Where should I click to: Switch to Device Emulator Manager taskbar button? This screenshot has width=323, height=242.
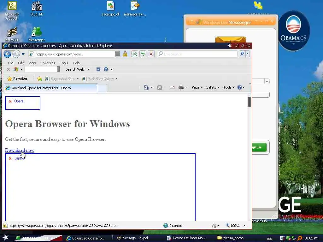pyautogui.click(x=186, y=238)
